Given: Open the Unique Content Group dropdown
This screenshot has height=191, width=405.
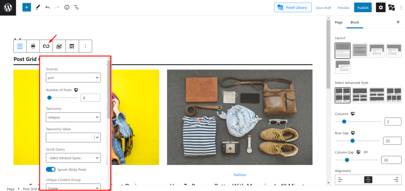Looking at the screenshot, I should 73,187.
